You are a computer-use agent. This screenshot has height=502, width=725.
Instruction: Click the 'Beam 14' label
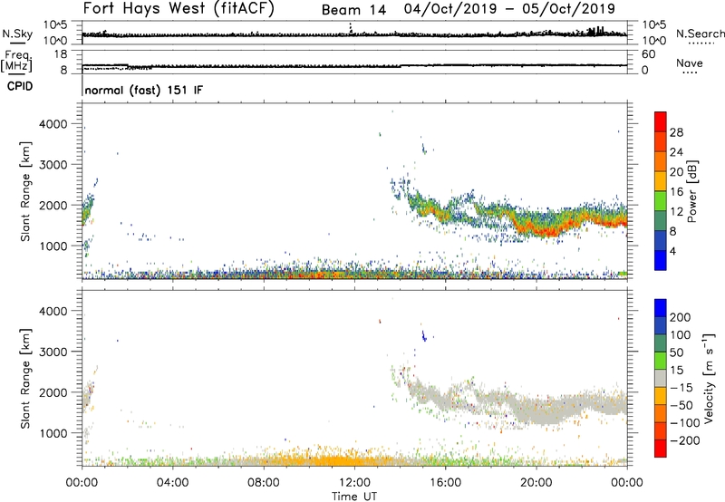tap(353, 10)
